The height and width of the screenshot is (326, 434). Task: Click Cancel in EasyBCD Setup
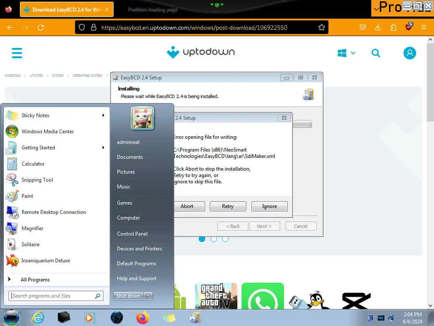[x=300, y=226]
